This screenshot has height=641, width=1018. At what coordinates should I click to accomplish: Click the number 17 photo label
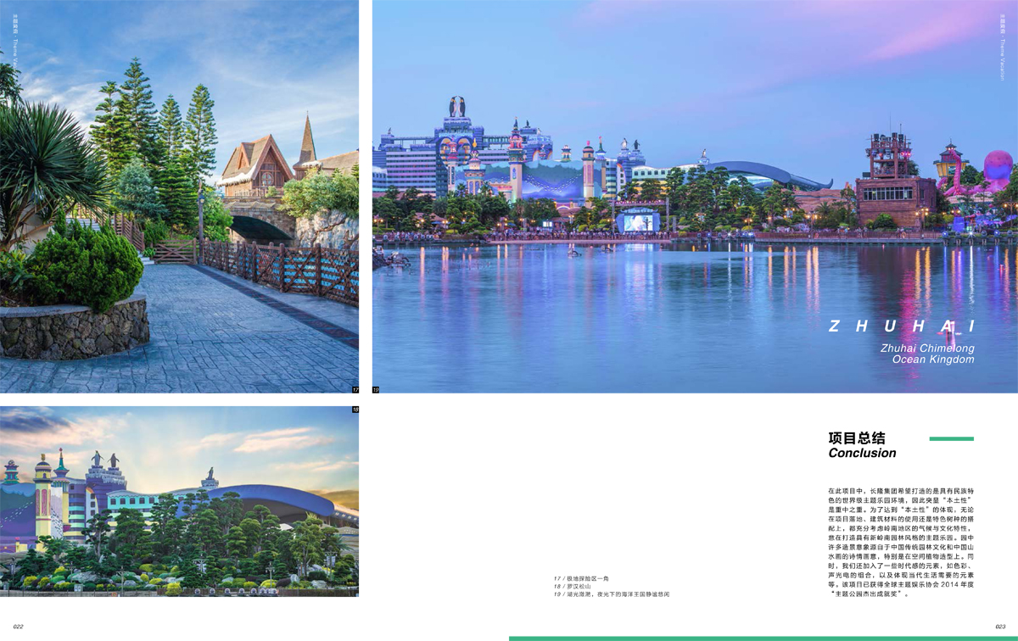point(355,389)
